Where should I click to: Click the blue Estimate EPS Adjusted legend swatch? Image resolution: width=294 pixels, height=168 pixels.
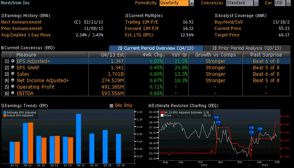point(5,112)
